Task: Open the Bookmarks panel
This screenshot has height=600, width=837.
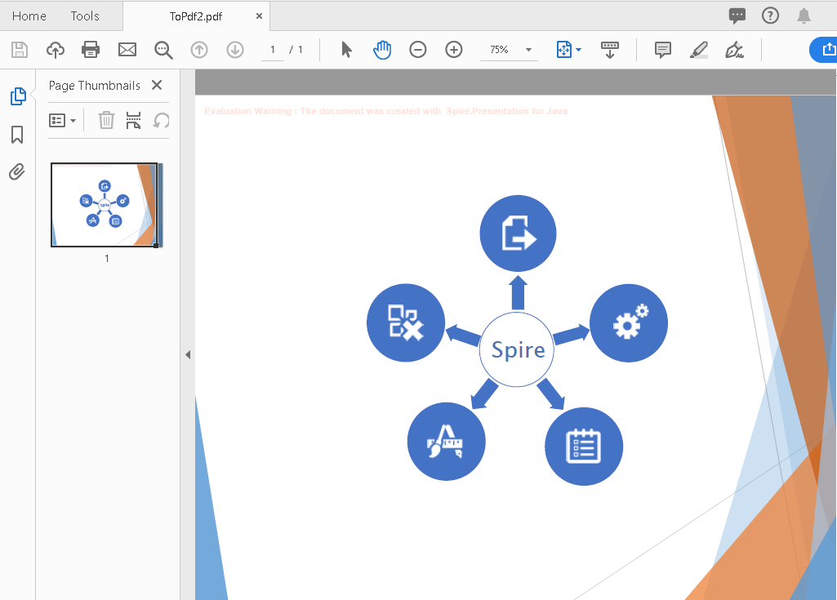Action: (17, 135)
